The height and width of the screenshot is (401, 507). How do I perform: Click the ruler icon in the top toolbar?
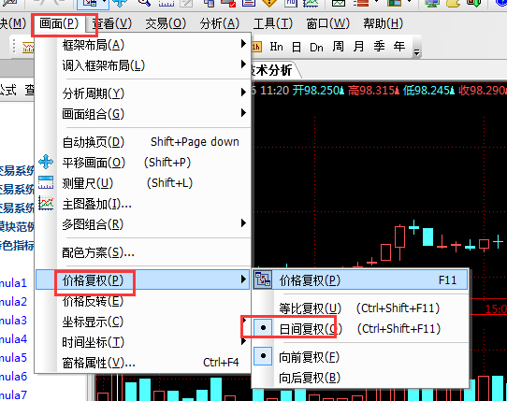pyautogui.click(x=167, y=3)
